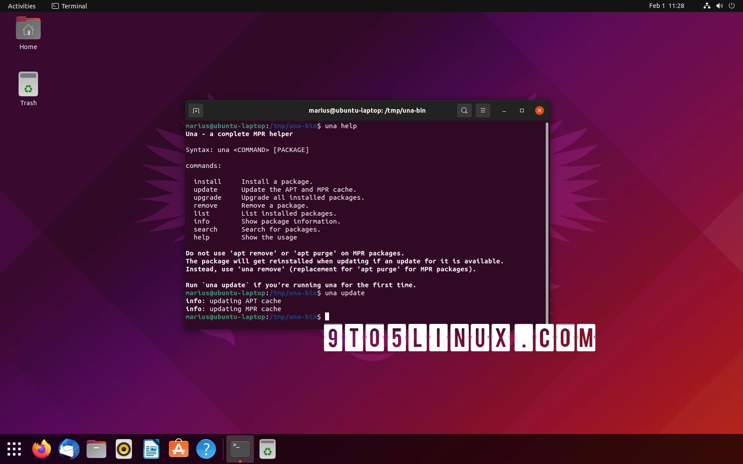Open the terminal search
743x464 pixels.
tap(464, 110)
